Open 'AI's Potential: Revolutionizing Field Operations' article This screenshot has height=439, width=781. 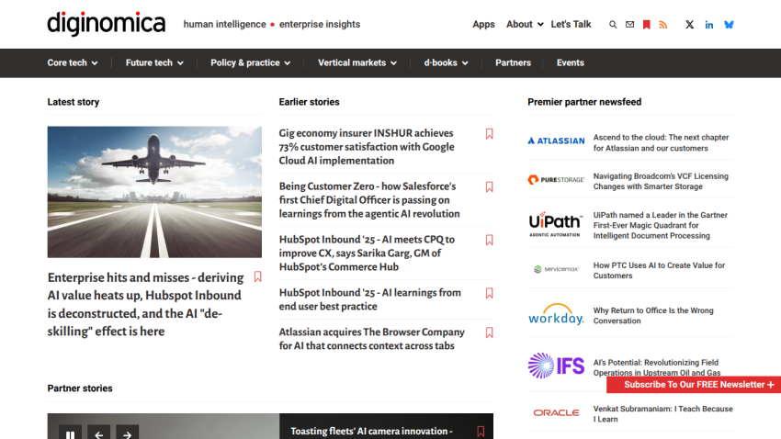pyautogui.click(x=656, y=368)
